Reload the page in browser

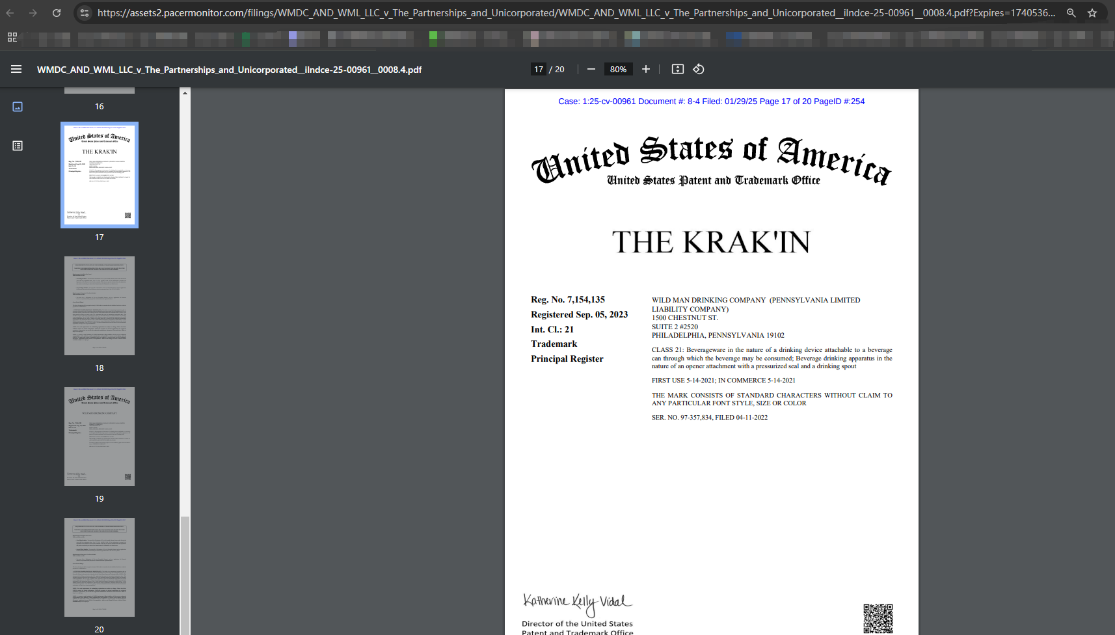click(x=57, y=13)
